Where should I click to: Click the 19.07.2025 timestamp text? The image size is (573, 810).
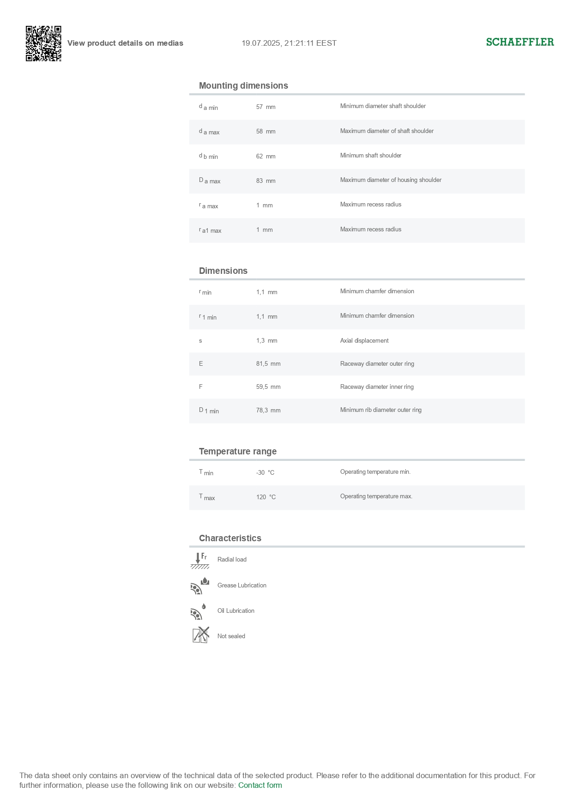click(x=289, y=43)
